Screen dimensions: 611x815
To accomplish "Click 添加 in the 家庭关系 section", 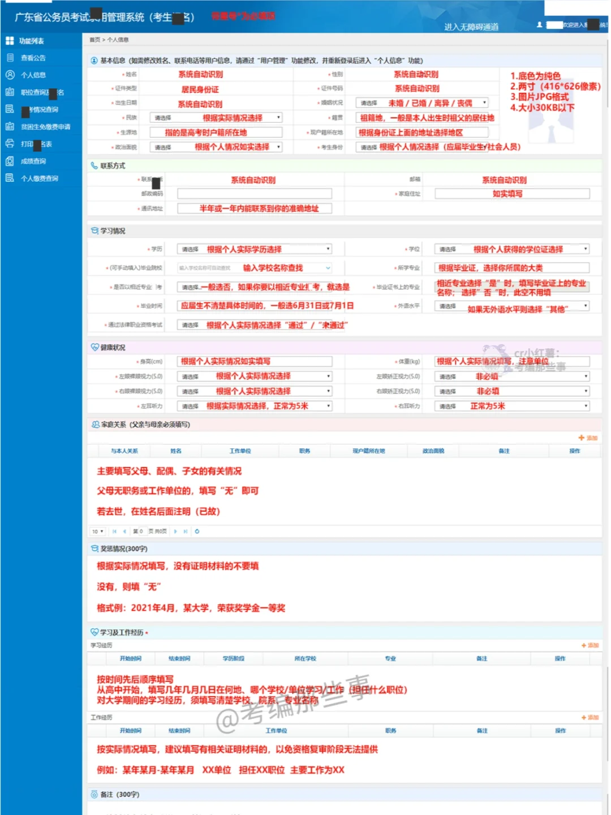I will point(588,438).
